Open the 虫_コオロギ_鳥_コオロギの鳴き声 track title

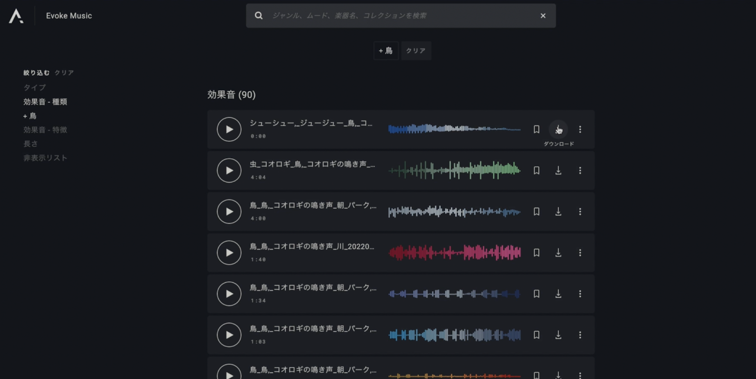point(312,164)
